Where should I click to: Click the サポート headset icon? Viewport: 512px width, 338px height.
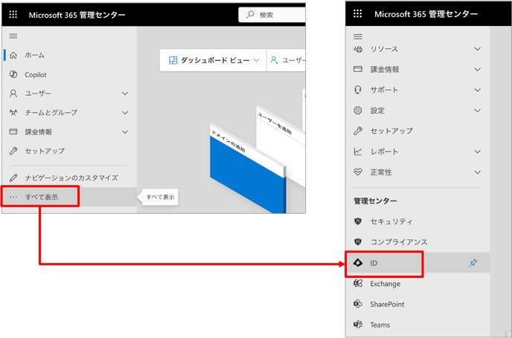[358, 90]
